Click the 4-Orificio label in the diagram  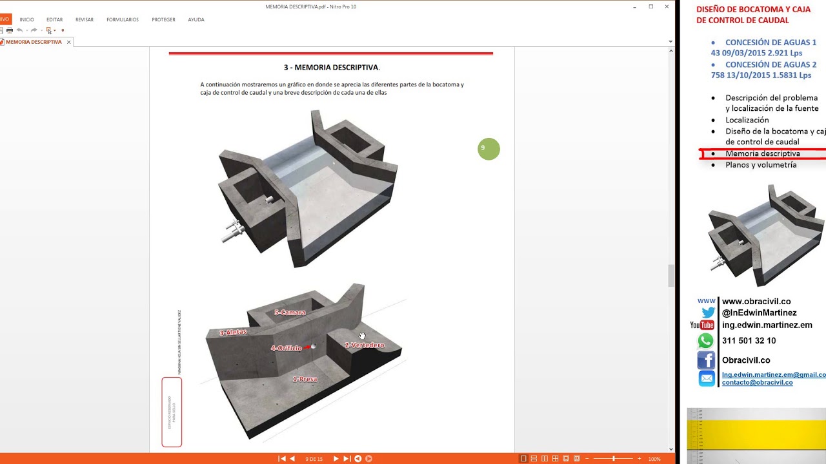(286, 348)
